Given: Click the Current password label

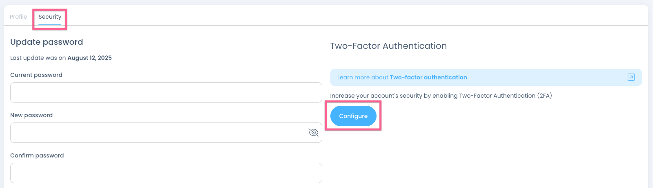Looking at the screenshot, I should click(x=36, y=75).
